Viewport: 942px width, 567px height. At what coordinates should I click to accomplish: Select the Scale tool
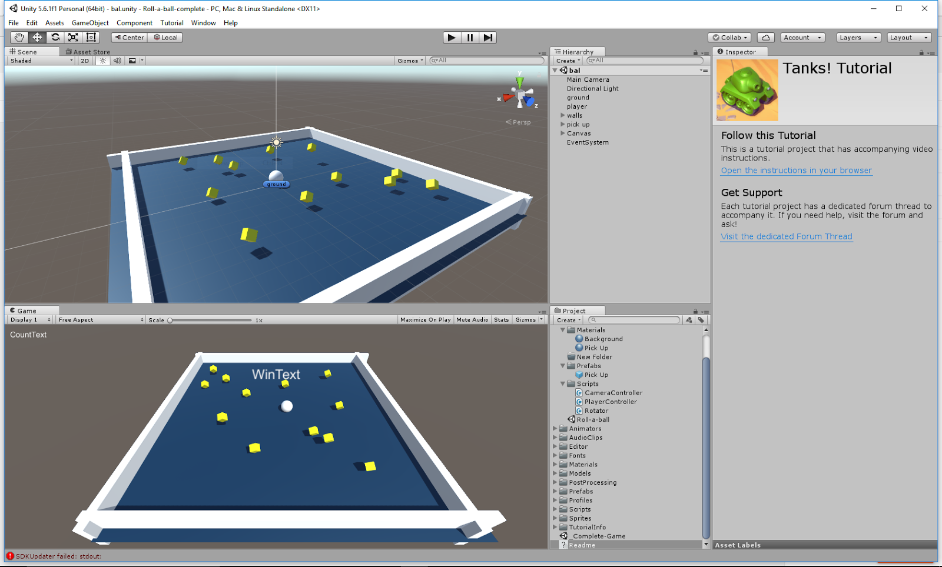click(73, 37)
